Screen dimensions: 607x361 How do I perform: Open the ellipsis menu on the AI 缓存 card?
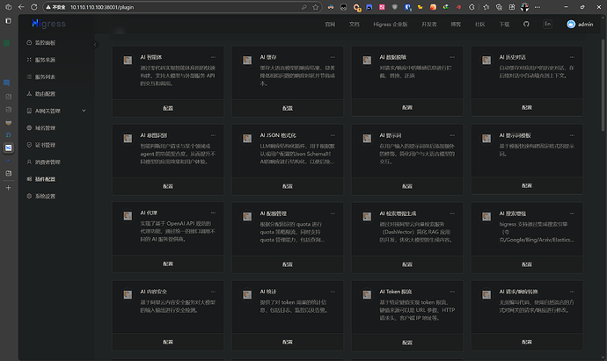[x=333, y=57]
